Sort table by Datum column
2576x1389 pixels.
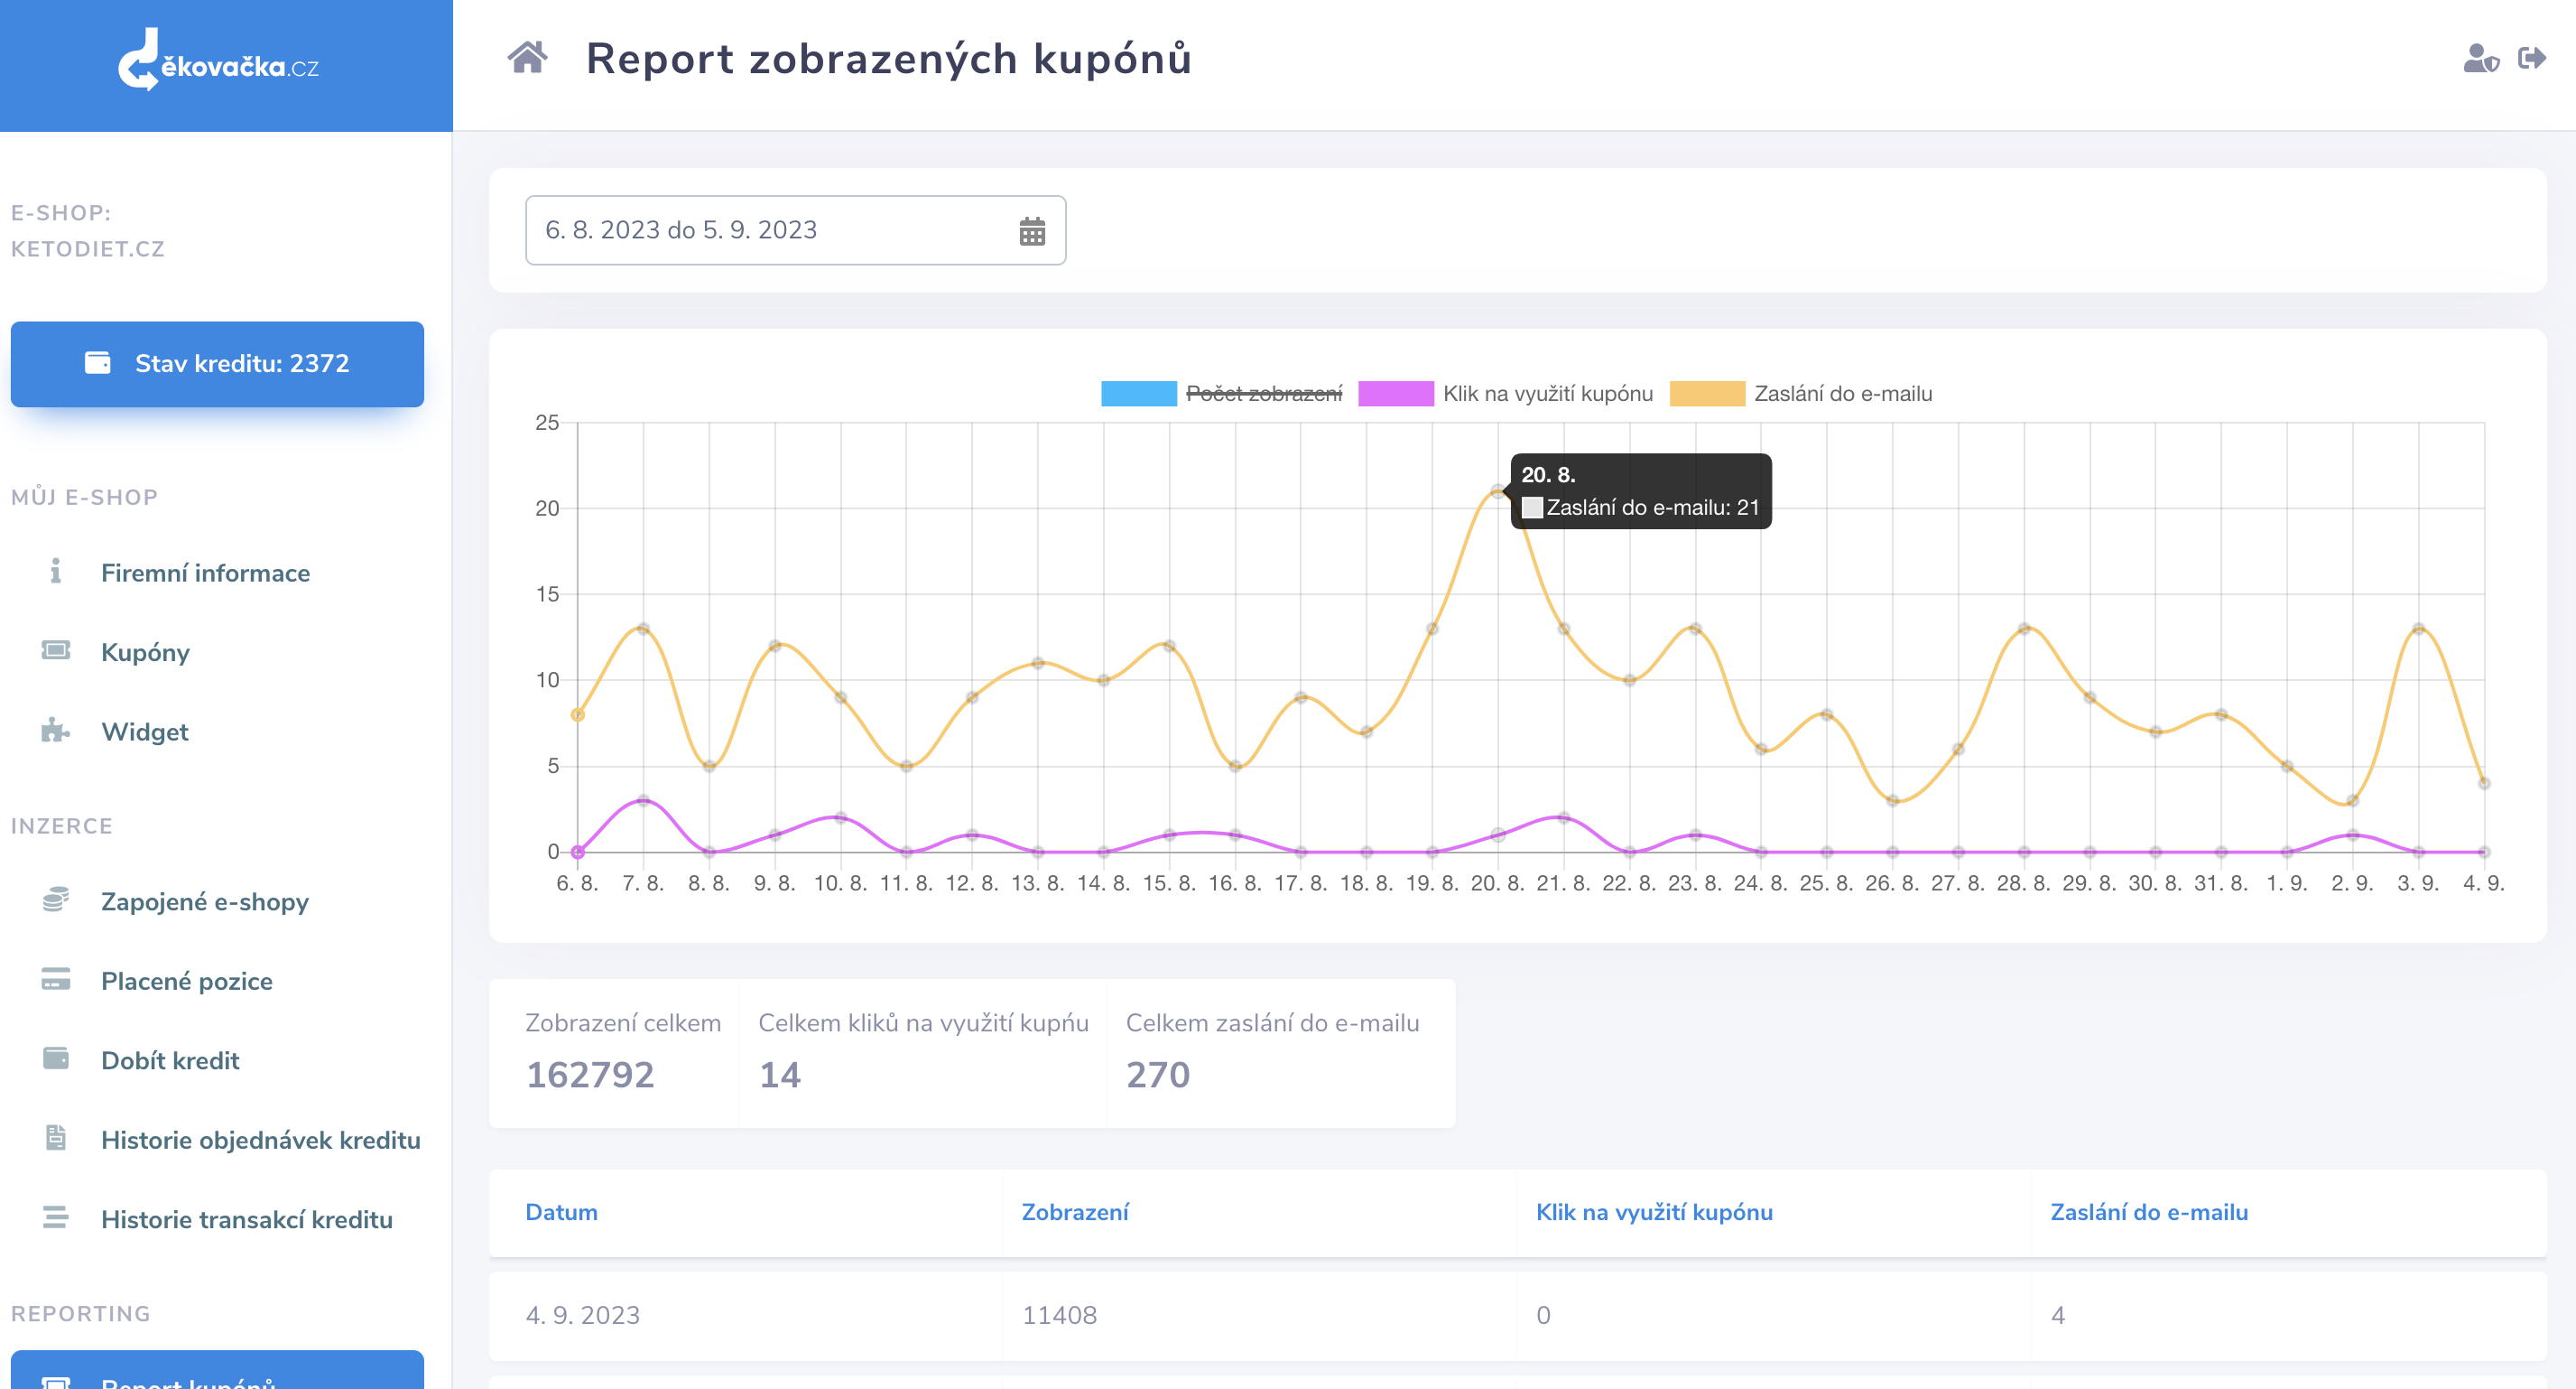coord(561,1212)
